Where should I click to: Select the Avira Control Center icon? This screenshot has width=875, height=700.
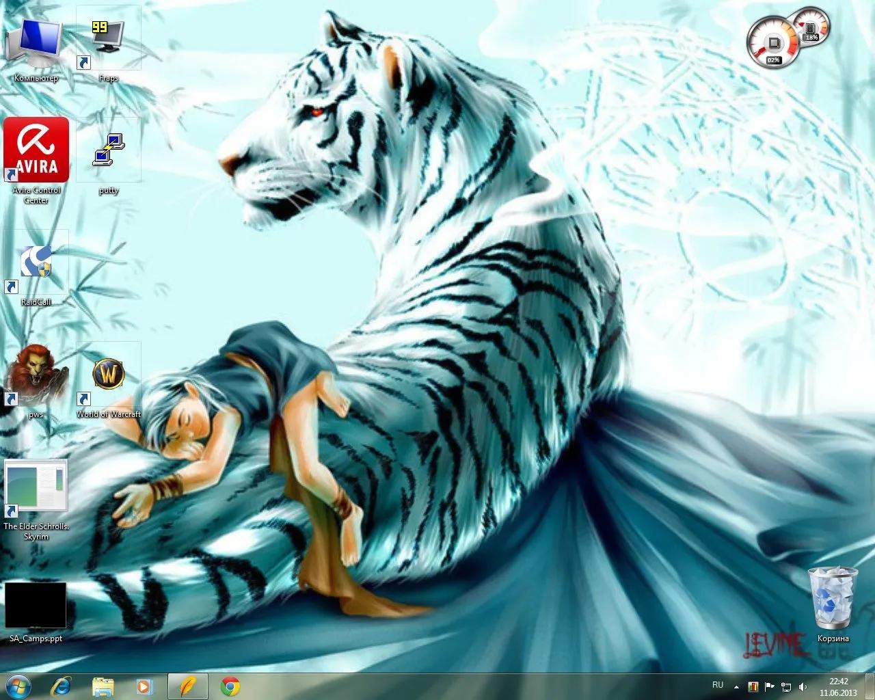tap(36, 150)
